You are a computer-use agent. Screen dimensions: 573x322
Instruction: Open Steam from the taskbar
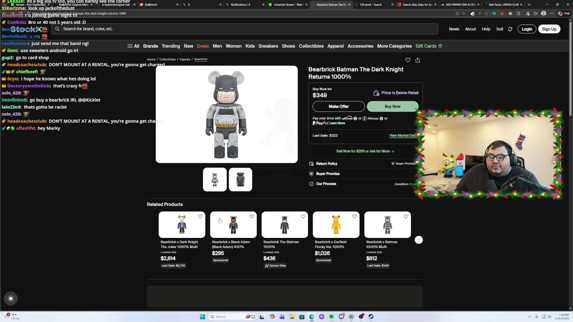(x=371, y=317)
